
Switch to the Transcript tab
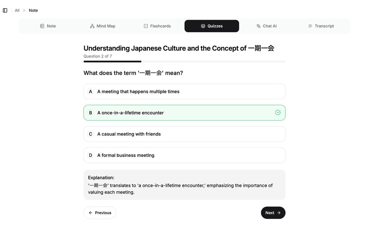pyautogui.click(x=321, y=26)
